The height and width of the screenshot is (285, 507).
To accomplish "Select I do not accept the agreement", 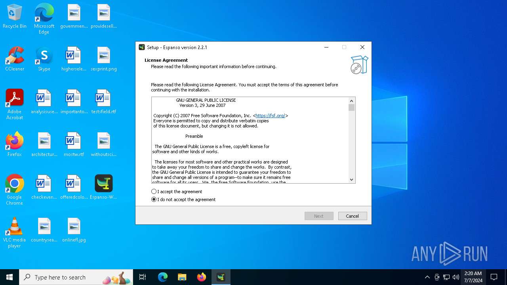I will click(184, 199).
